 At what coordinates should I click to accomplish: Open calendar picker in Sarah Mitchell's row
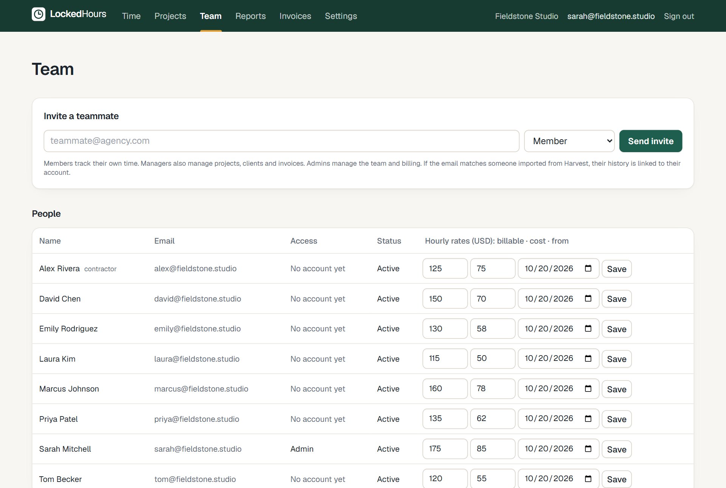pos(588,449)
